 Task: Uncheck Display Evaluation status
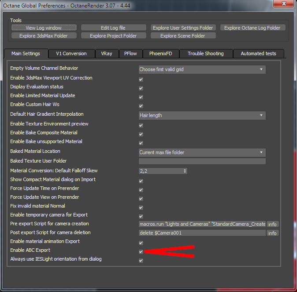(x=141, y=88)
